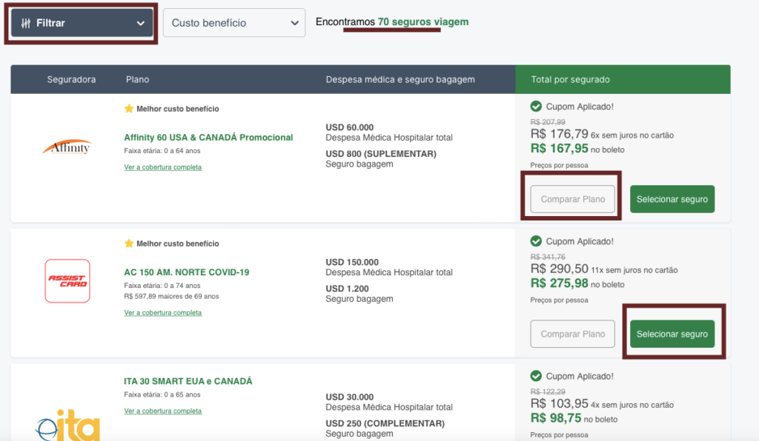Click the USD 150.000 medical expense value
This screenshot has width=759, height=441.
point(352,262)
